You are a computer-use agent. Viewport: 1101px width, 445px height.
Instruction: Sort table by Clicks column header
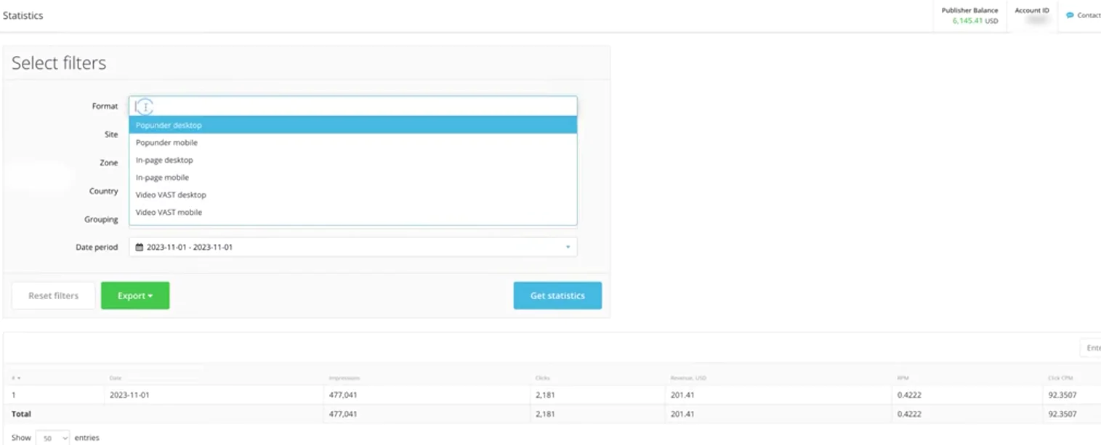tap(543, 378)
